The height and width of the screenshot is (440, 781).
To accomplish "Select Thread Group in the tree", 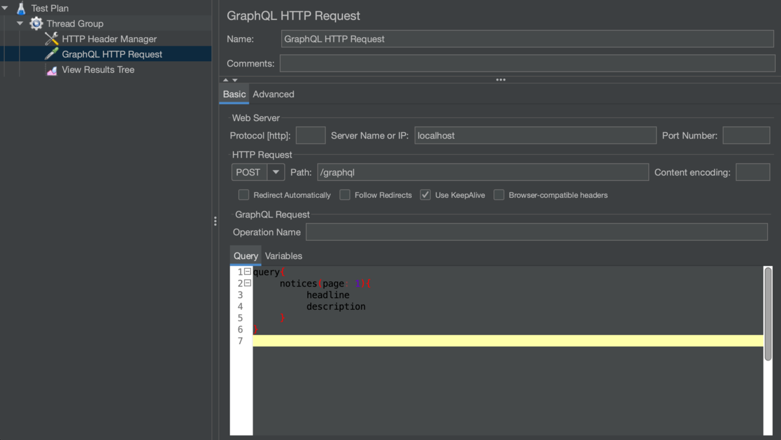I will tap(75, 23).
